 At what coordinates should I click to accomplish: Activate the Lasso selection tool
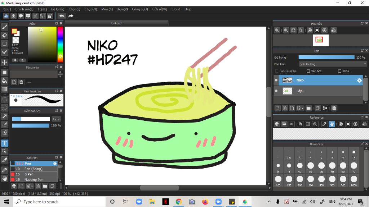point(4,108)
